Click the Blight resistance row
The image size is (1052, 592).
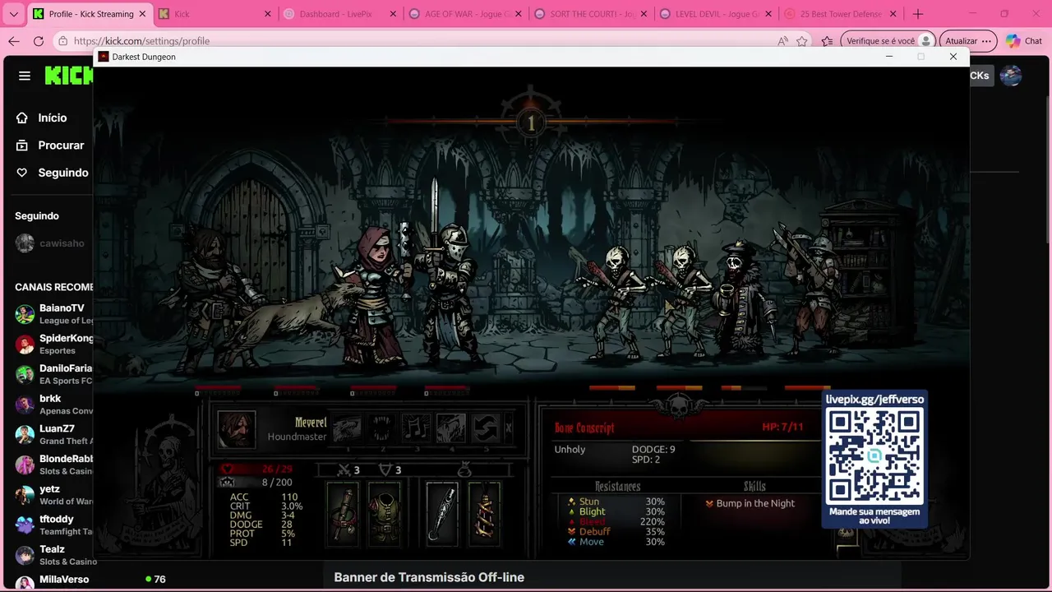point(616,511)
